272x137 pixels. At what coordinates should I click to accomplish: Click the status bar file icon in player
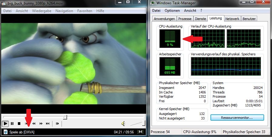tap(5, 132)
